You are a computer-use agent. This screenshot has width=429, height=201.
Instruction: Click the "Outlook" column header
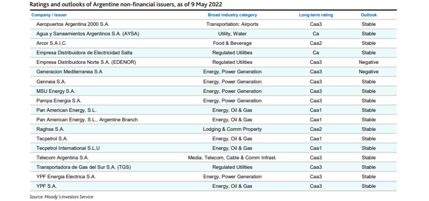[369, 15]
